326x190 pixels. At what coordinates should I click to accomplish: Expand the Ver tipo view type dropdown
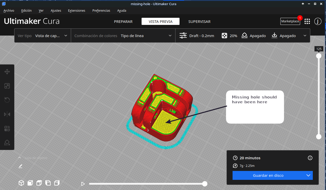(x=43, y=36)
